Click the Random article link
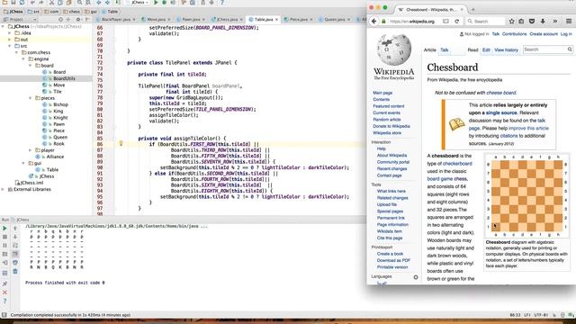The height and width of the screenshot is (324, 576). click(386, 120)
